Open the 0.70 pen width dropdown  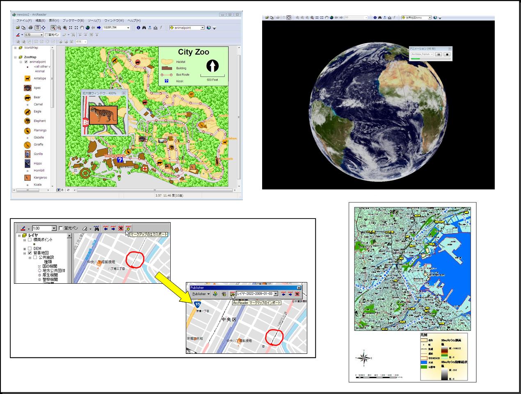[x=42, y=35]
